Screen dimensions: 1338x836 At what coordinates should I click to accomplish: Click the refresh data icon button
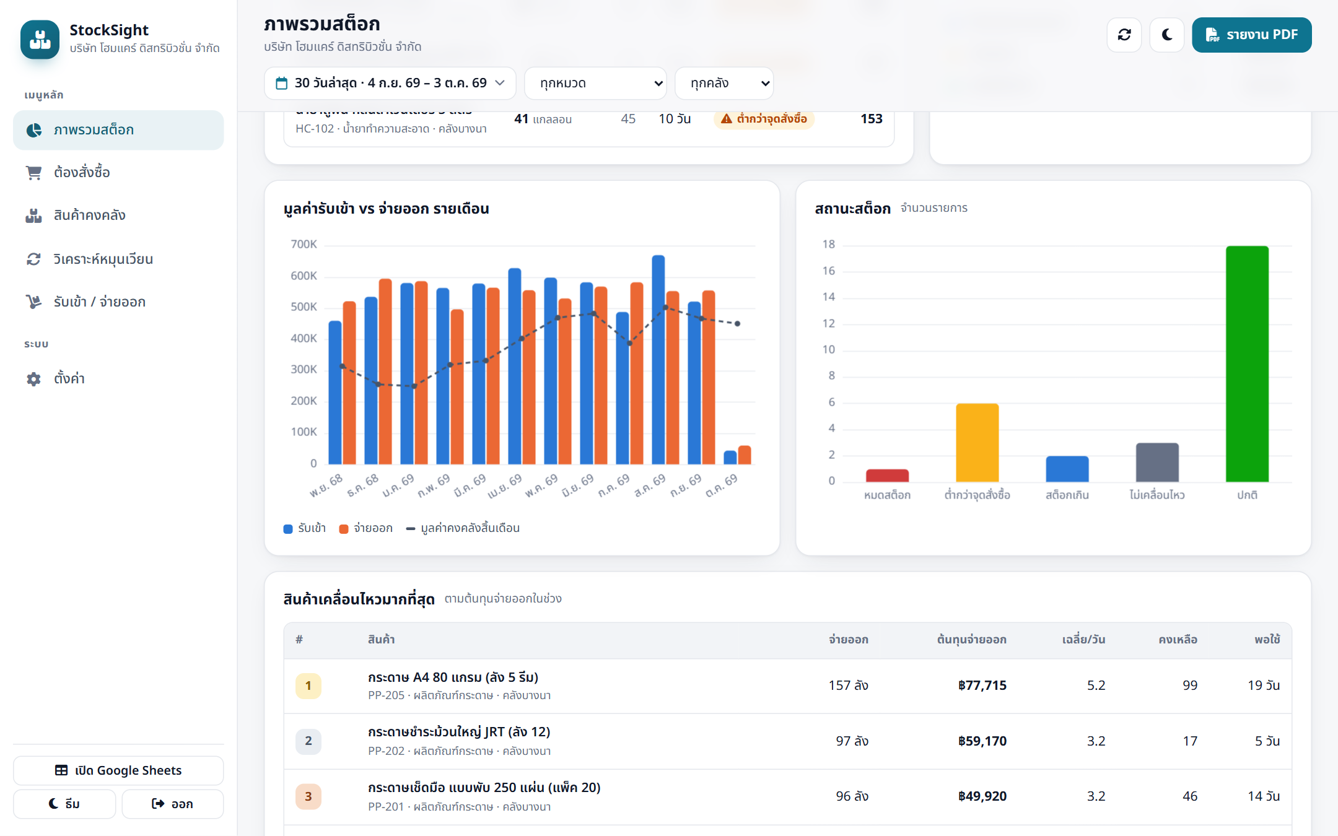click(1124, 35)
